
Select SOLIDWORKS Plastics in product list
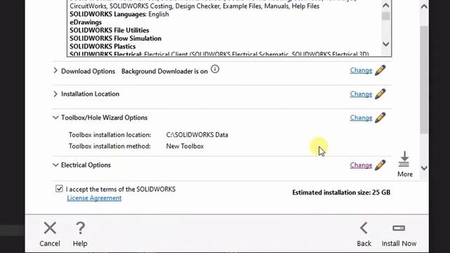103,46
